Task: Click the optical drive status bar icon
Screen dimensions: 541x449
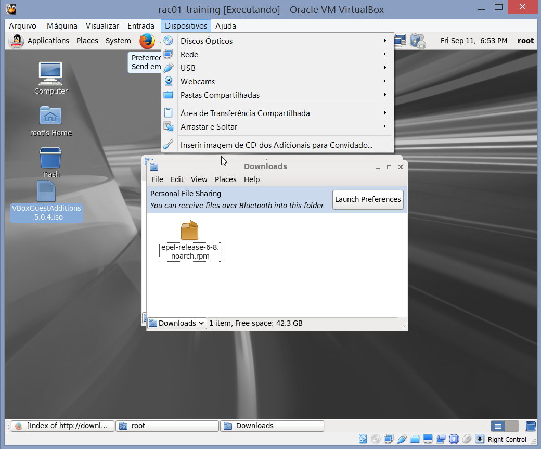Action: coord(376,439)
